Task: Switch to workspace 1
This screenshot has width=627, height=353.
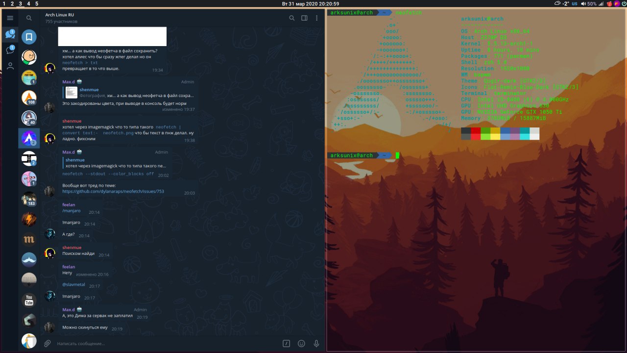Action: coord(4,3)
